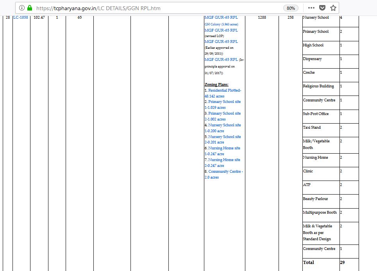Open Nursing Home site 1-0.247 acre link
This screenshot has width=377, height=271.
[x=222, y=151]
